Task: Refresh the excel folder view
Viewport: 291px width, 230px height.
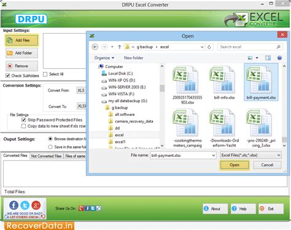Action: point(209,47)
